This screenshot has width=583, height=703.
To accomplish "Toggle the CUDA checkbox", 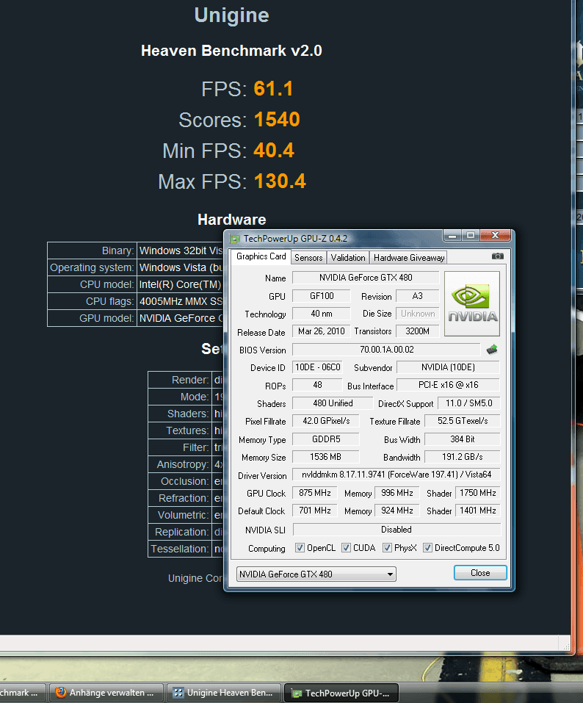I will click(346, 548).
